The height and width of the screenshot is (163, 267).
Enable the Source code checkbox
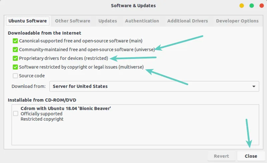coord(15,76)
